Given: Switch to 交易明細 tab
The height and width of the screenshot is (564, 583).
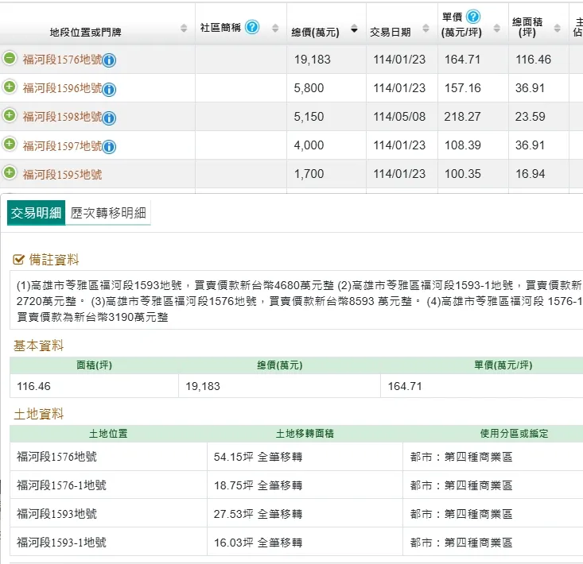Looking at the screenshot, I should tap(36, 213).
